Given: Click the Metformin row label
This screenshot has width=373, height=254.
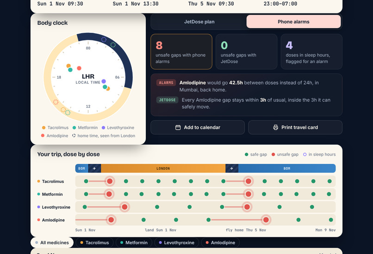Looking at the screenshot, I should 50,194.
